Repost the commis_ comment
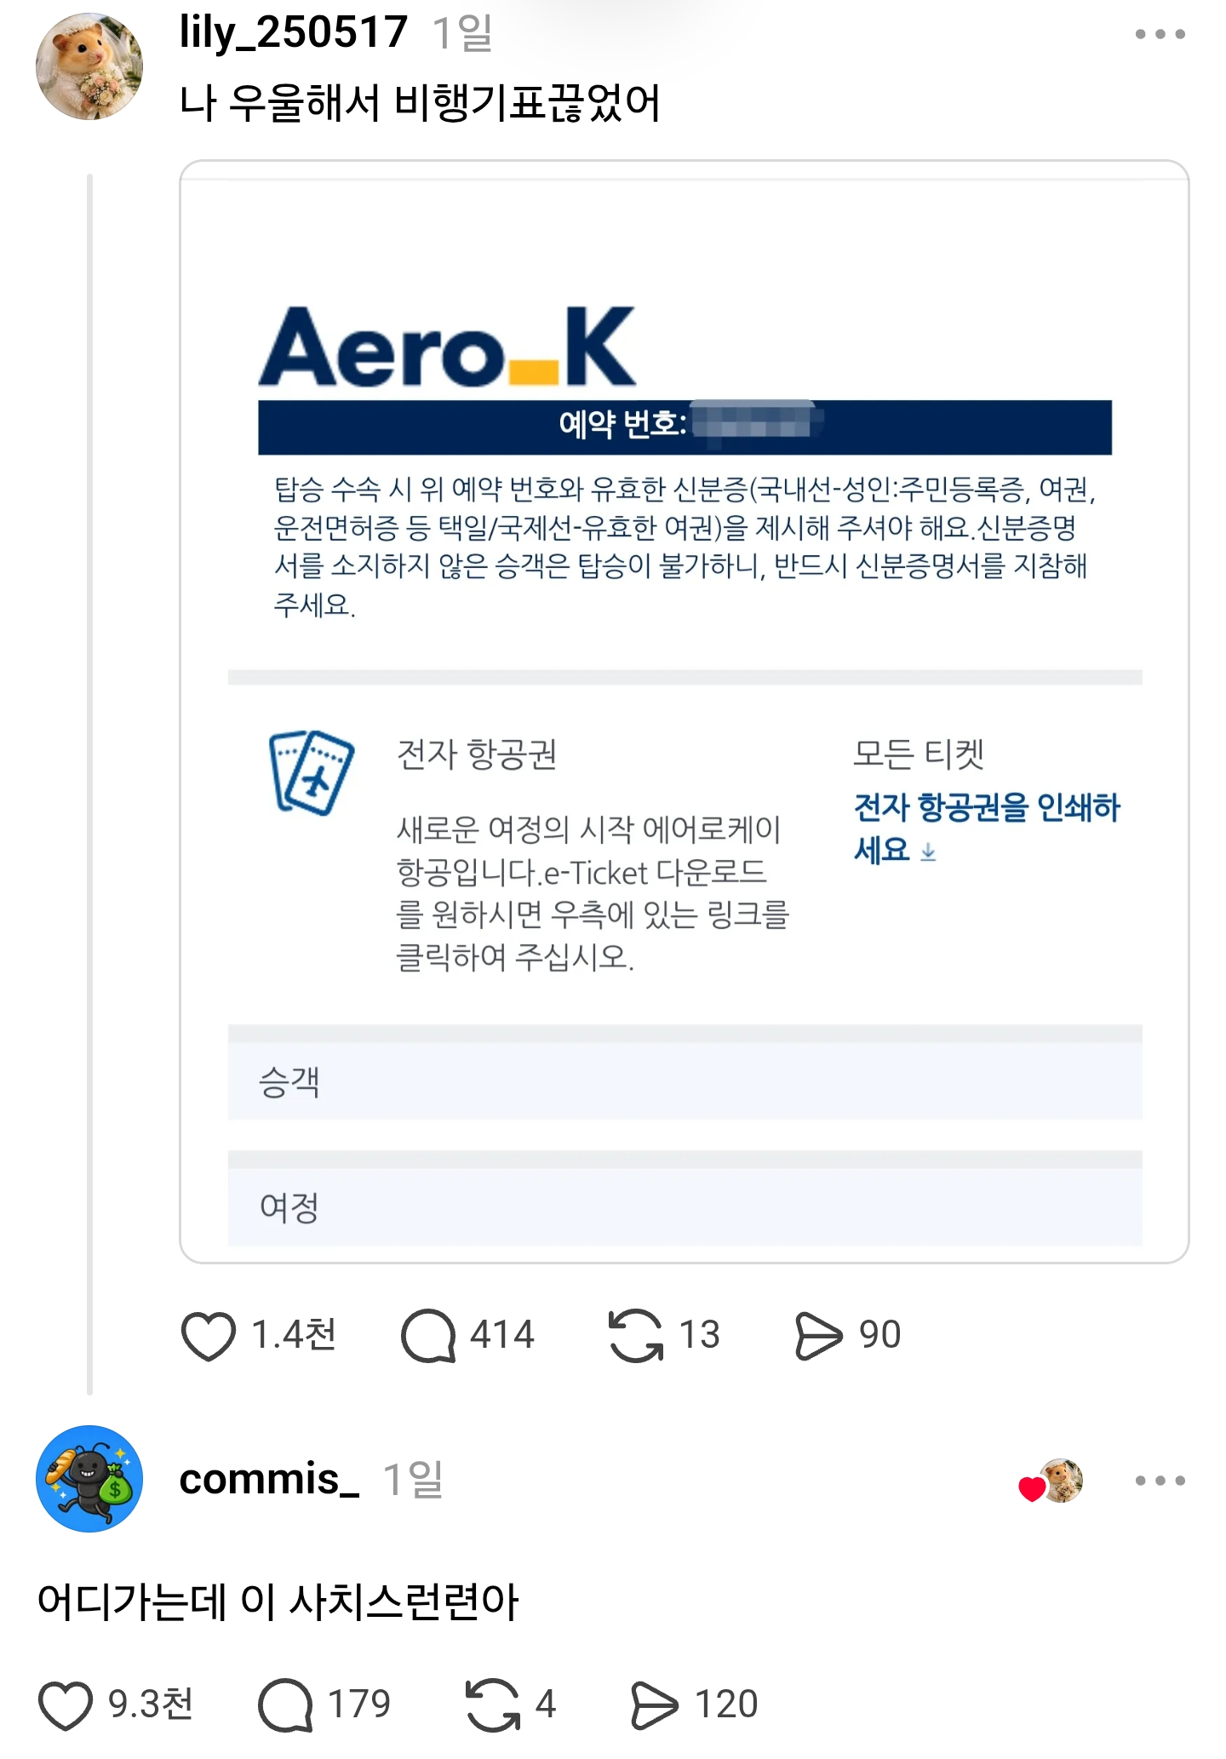The image size is (1226, 1759). coord(492,1705)
